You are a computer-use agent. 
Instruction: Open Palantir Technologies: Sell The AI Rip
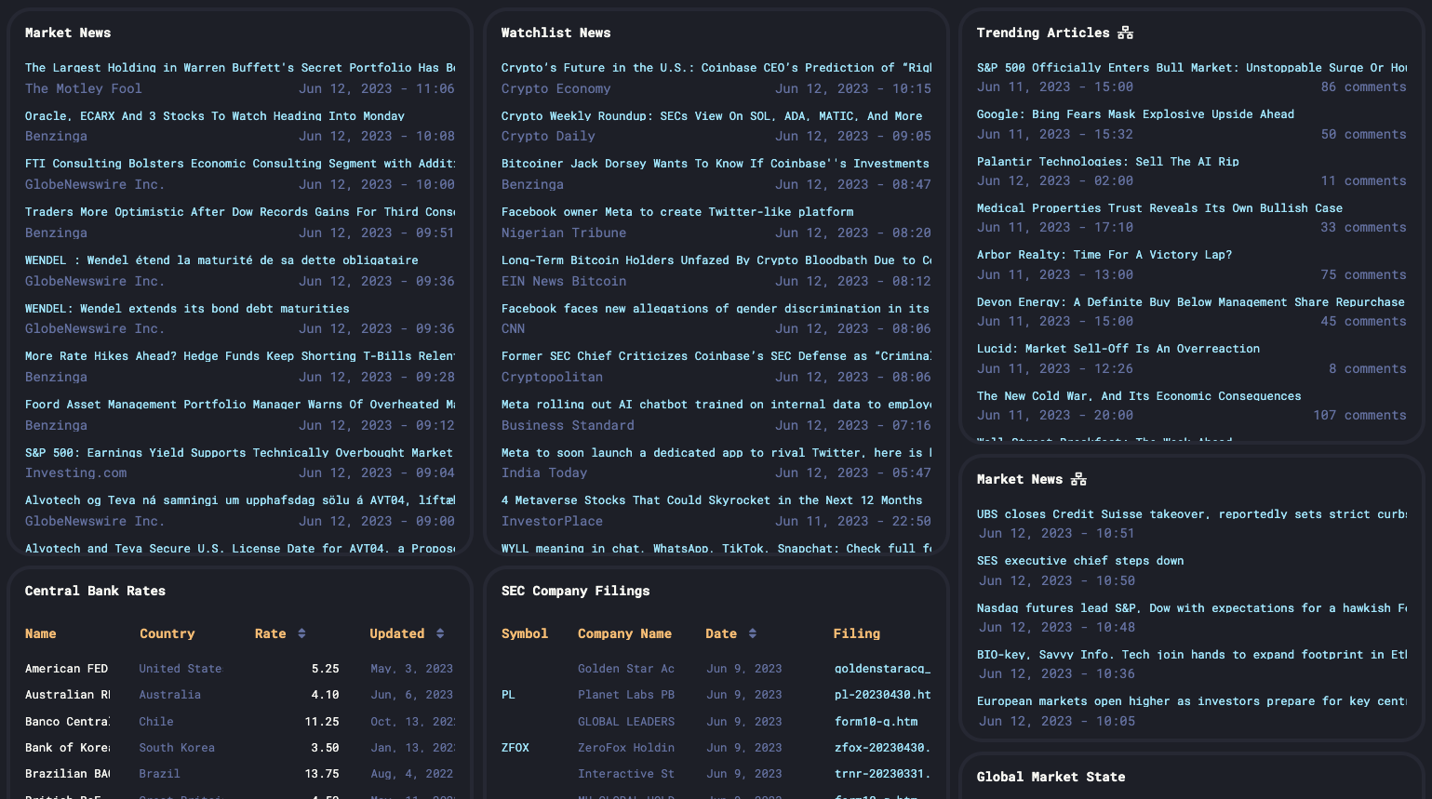[1108, 162]
